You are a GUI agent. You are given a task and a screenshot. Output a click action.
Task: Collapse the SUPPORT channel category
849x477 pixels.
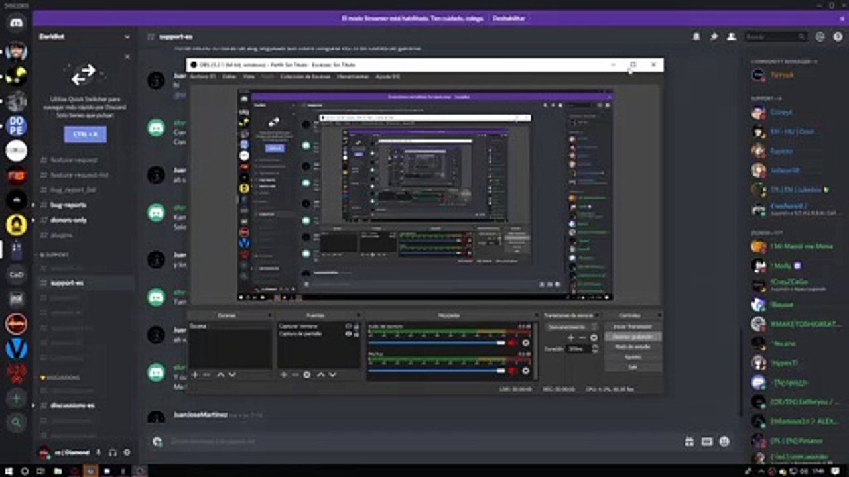(x=54, y=254)
